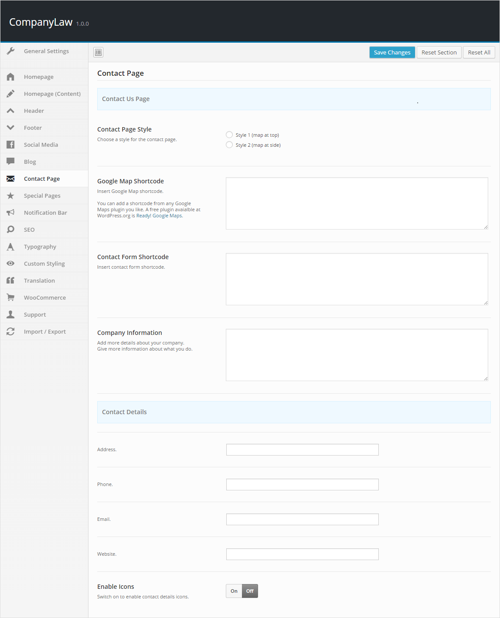Select Style 1 (map at top) radio
The width and height of the screenshot is (500, 618).
tap(229, 135)
